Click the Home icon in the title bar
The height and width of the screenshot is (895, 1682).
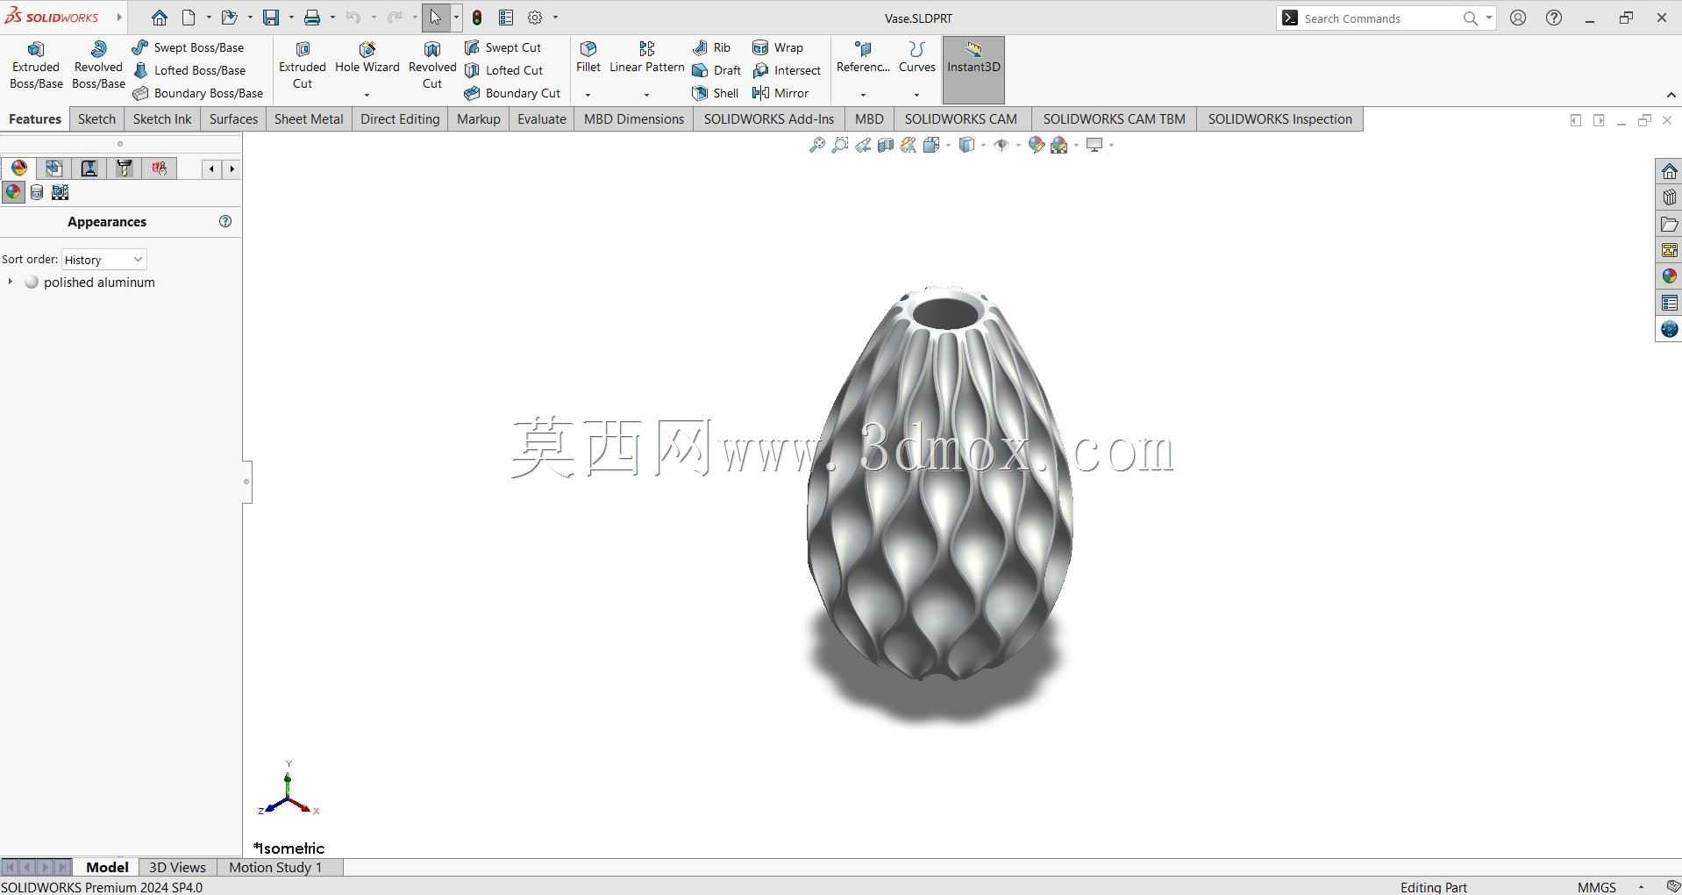(159, 18)
